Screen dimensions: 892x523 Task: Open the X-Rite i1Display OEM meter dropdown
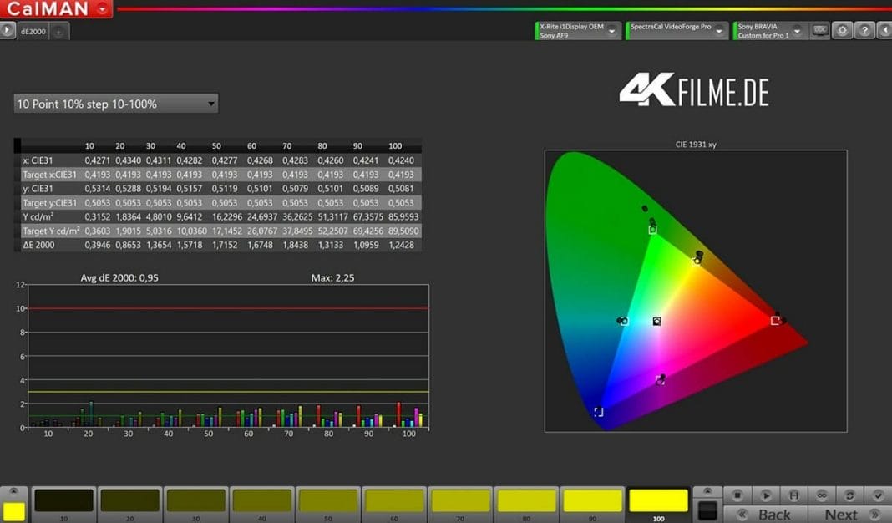tap(577, 31)
